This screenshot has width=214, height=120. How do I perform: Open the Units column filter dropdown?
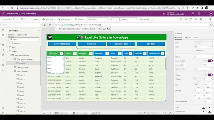click(130, 53)
